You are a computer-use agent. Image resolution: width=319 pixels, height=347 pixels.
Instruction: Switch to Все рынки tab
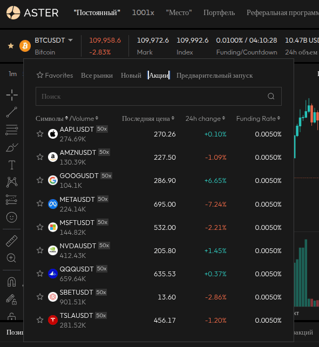(x=97, y=76)
